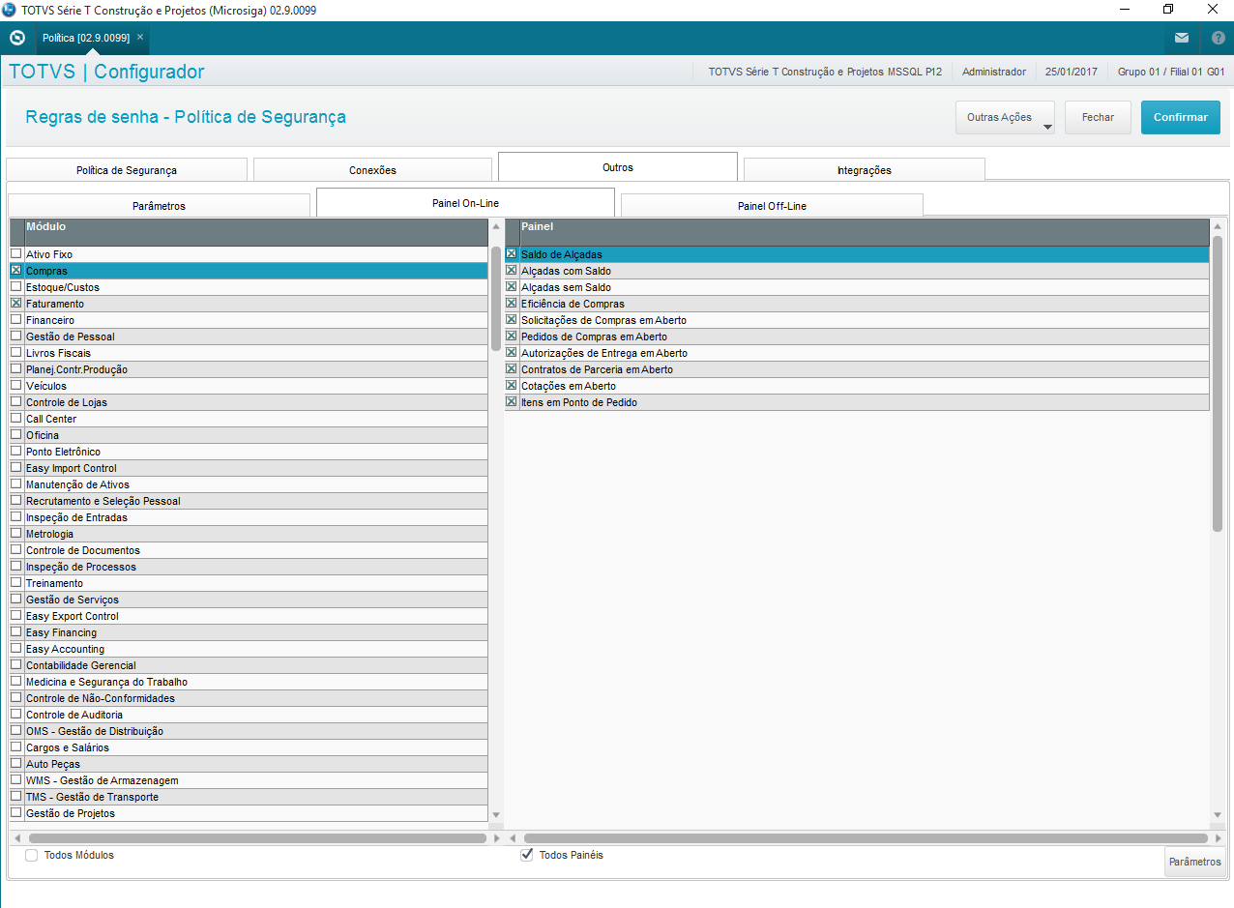Select the Manutenção de Ativos row
The width and height of the screenshot is (1234, 908).
pos(249,484)
